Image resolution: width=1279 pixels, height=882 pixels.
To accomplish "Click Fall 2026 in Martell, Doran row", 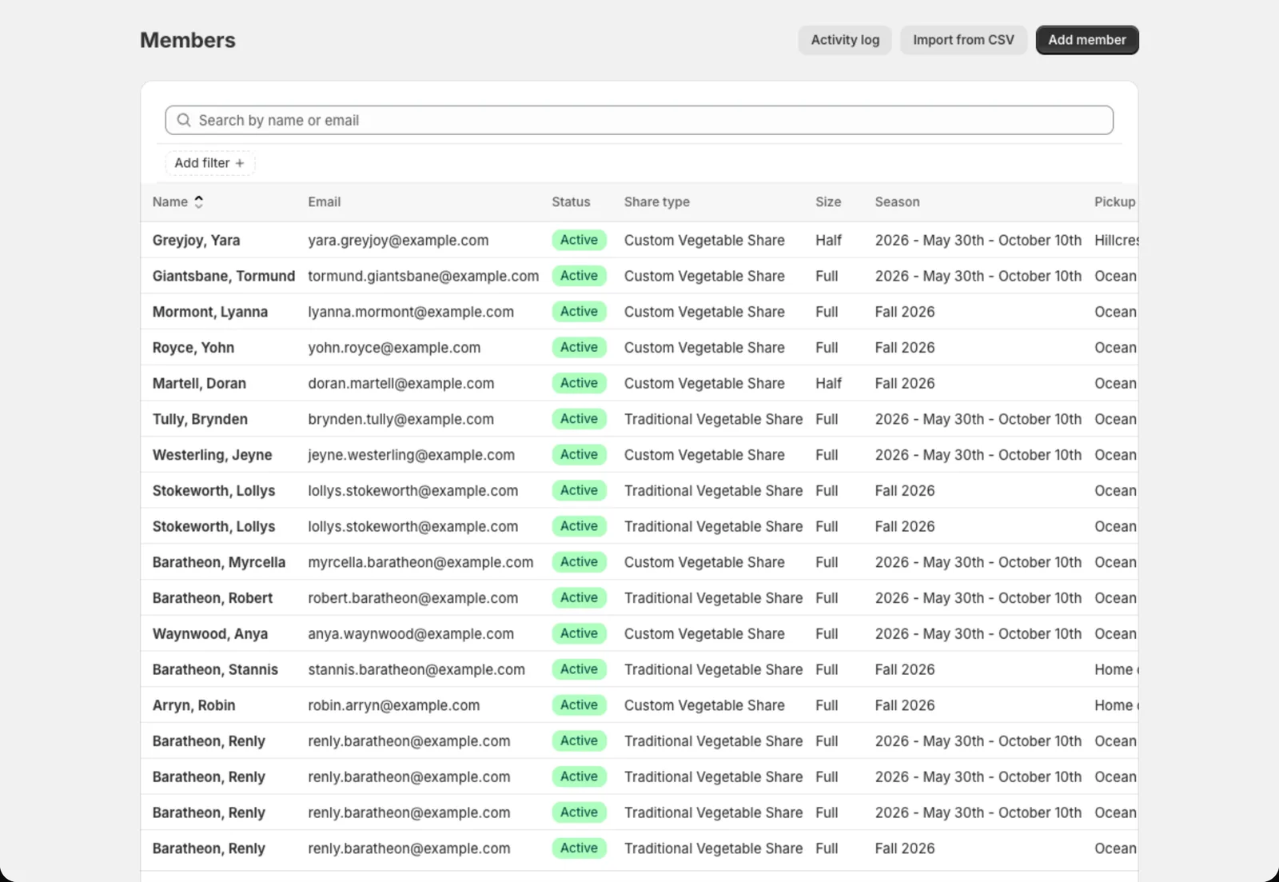I will click(x=905, y=383).
